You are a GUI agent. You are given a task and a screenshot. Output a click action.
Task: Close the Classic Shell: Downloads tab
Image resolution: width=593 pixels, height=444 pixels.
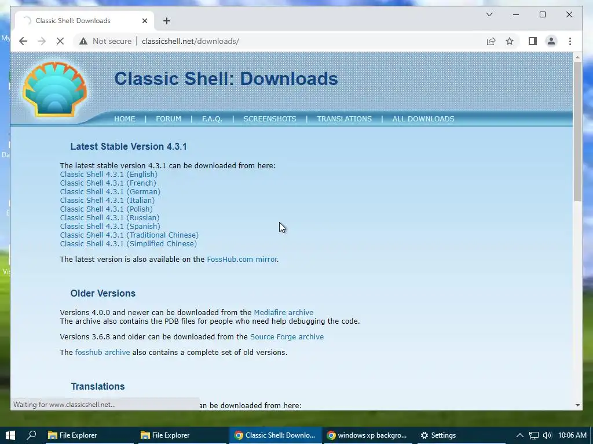click(x=144, y=21)
